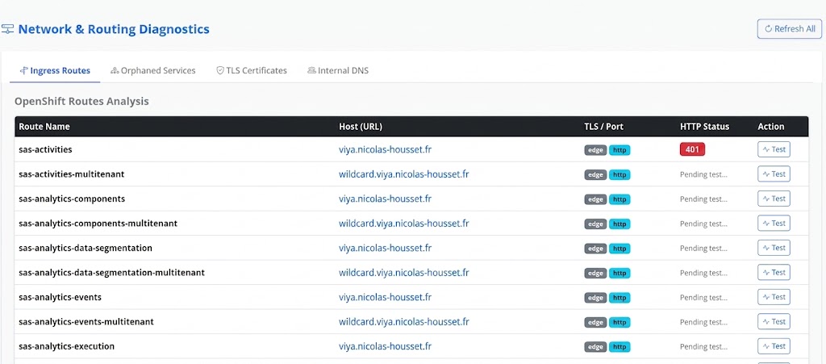
Task: Click the OpenShift Routes Analysis heading
Action: [81, 101]
